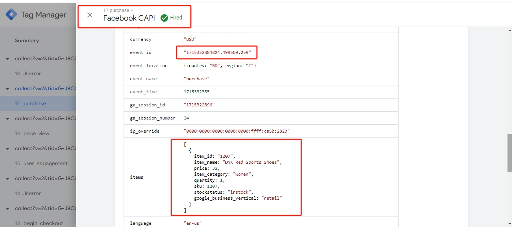Click the event_name value "purchase"
This screenshot has height=227, width=512.
click(196, 79)
